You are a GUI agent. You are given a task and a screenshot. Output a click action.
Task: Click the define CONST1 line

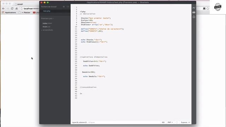tap(102, 29)
